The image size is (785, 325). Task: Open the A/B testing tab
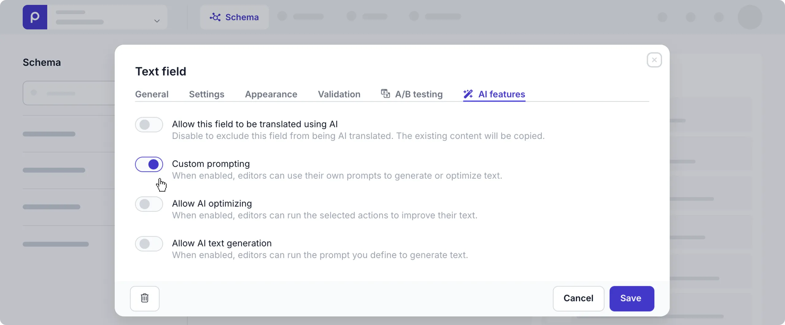pyautogui.click(x=412, y=94)
